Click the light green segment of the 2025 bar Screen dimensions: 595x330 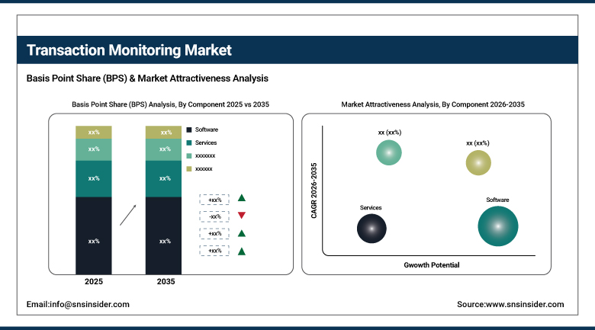tap(94, 149)
